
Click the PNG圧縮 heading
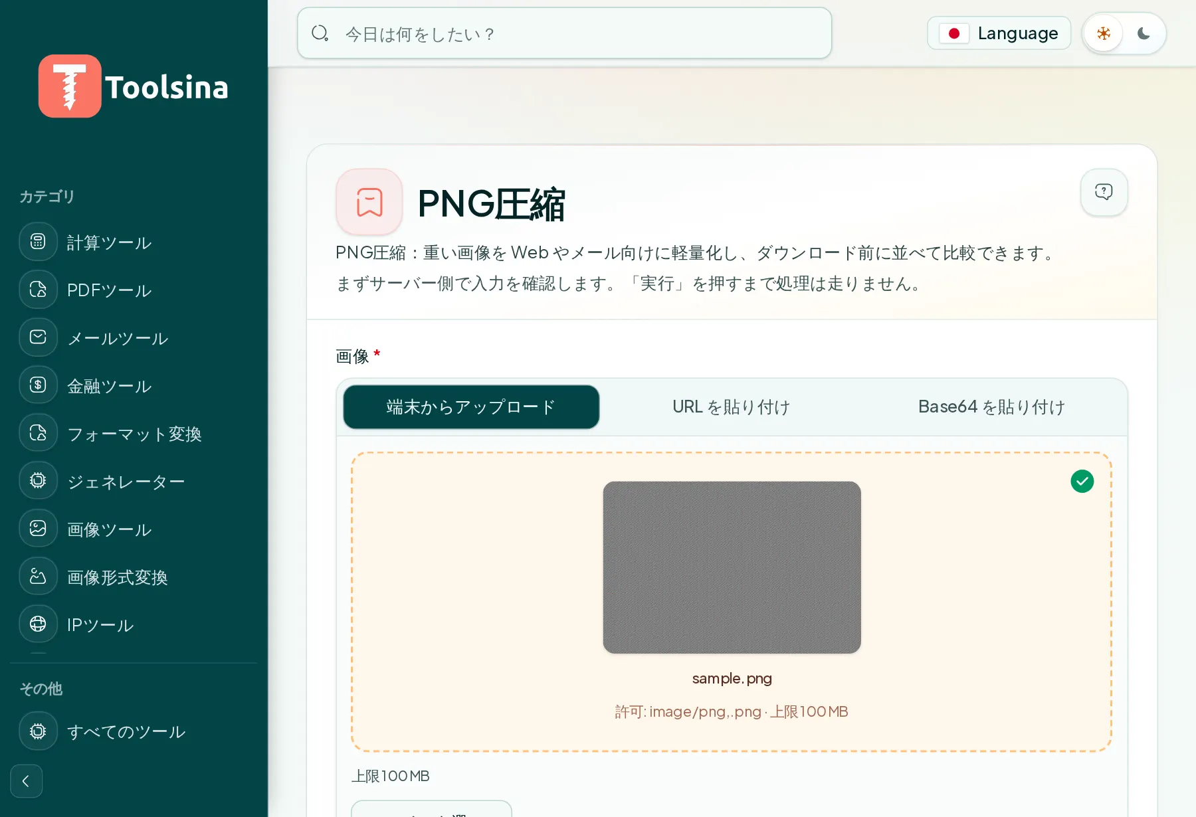click(492, 203)
